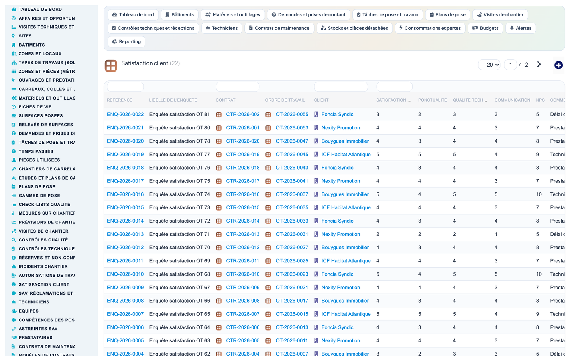Open the rows-per-page dropdown showing 20
576x356 pixels.
489,65
